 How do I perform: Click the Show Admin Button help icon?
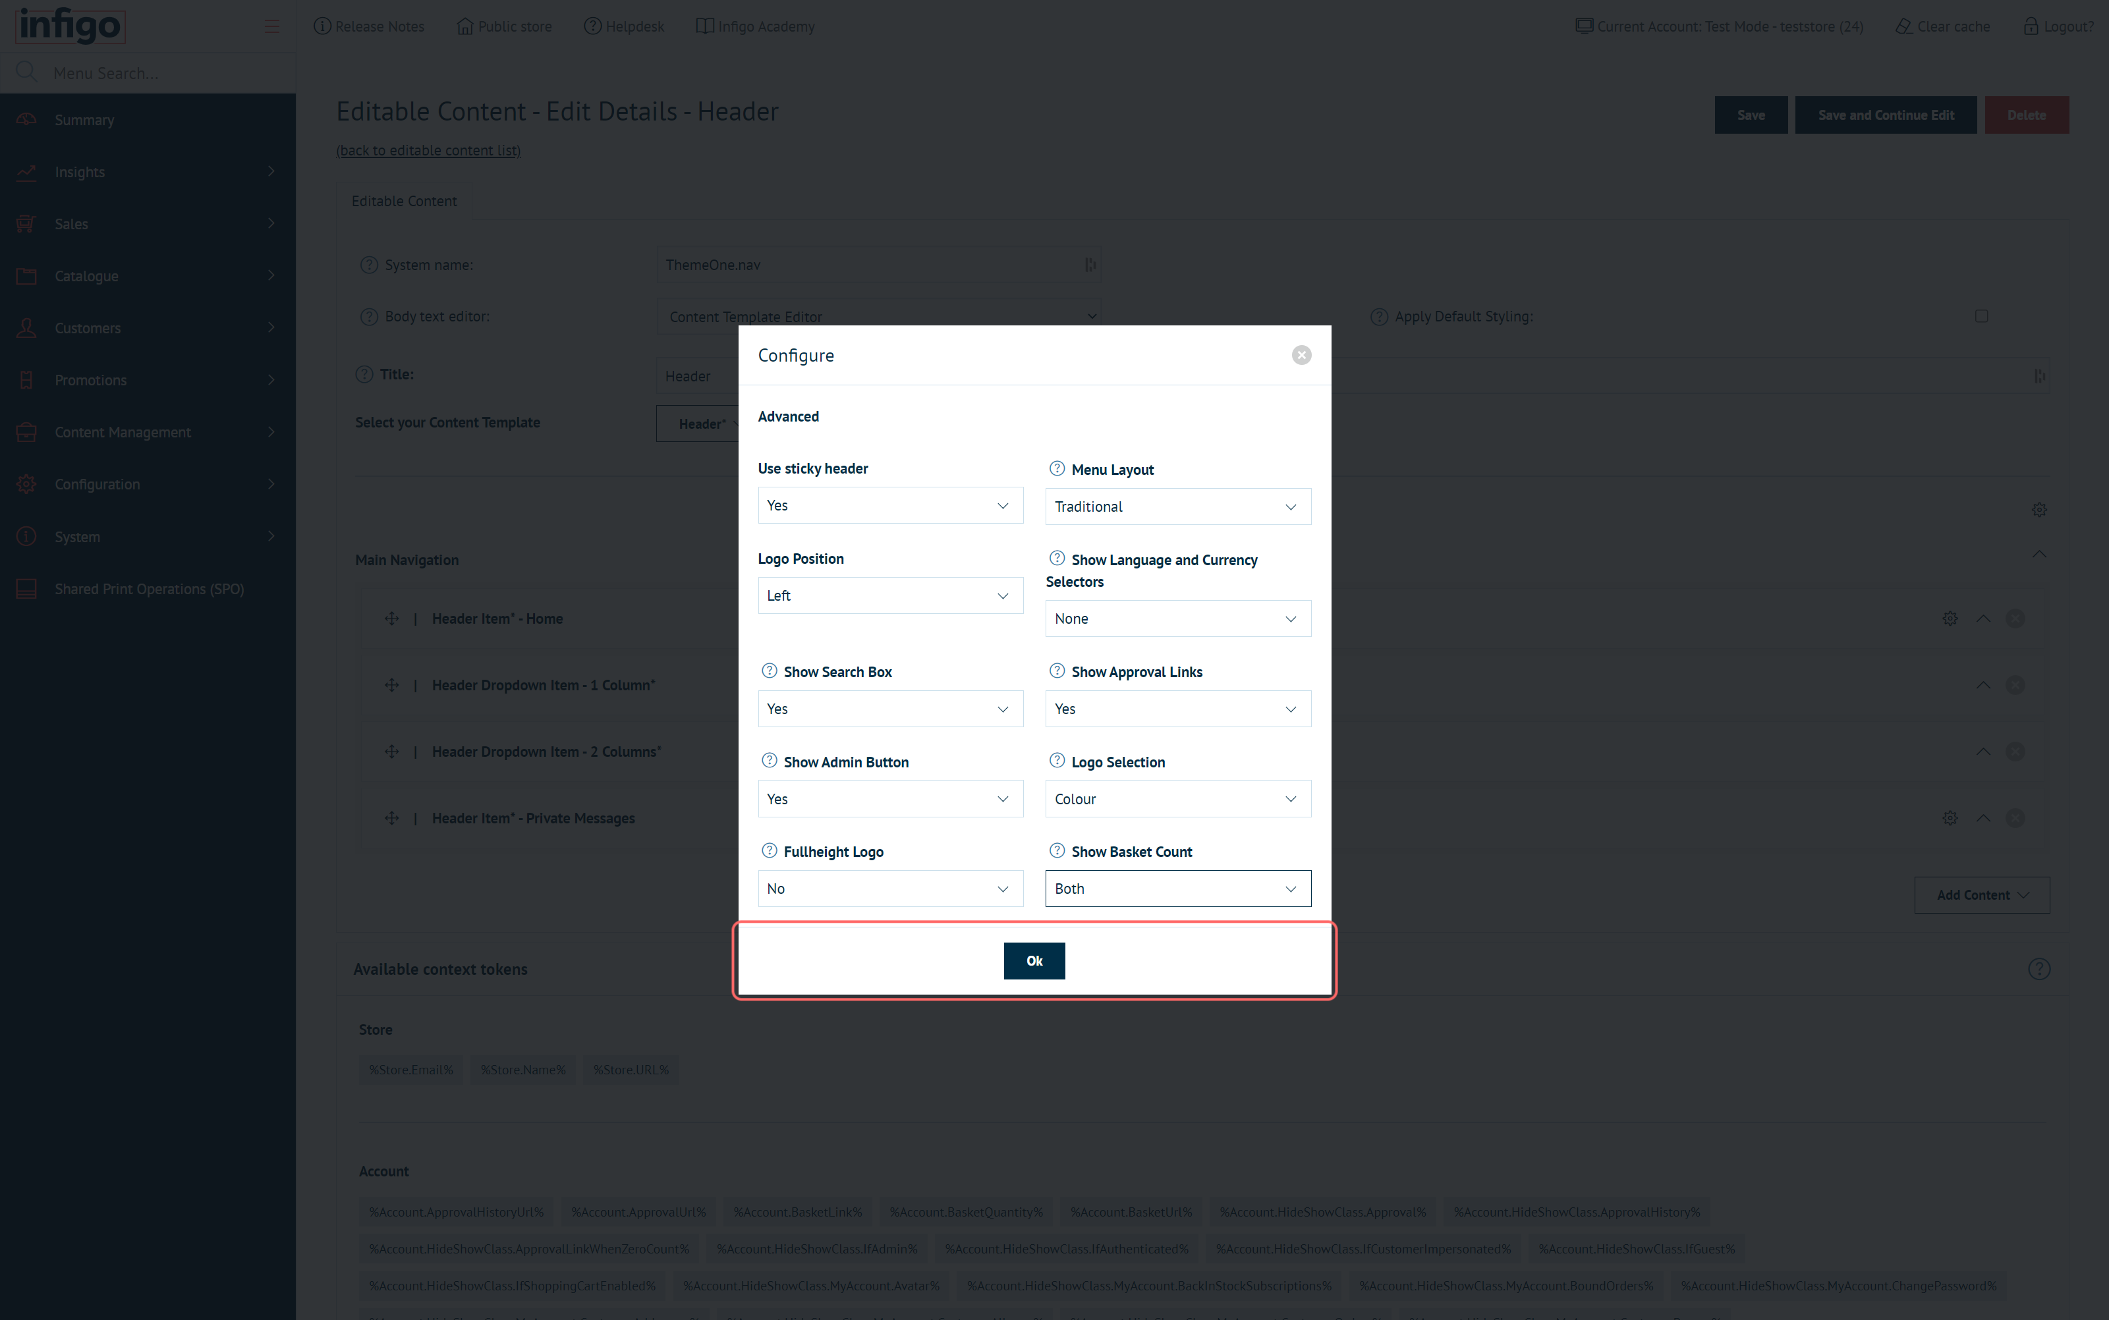point(770,760)
